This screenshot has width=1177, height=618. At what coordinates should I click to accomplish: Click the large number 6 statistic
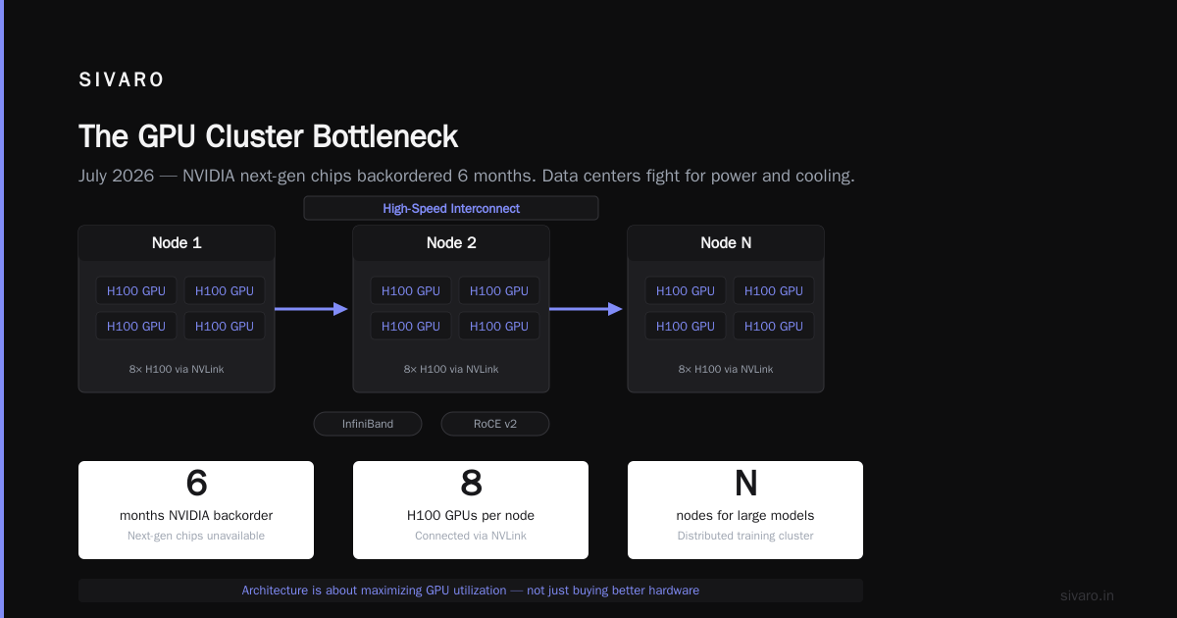click(196, 483)
